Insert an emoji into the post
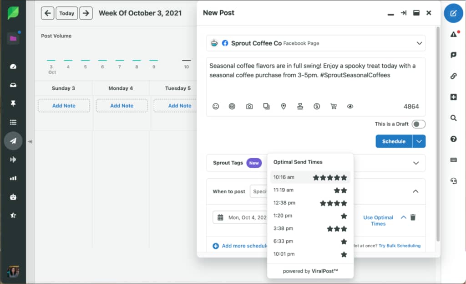 coord(216,106)
